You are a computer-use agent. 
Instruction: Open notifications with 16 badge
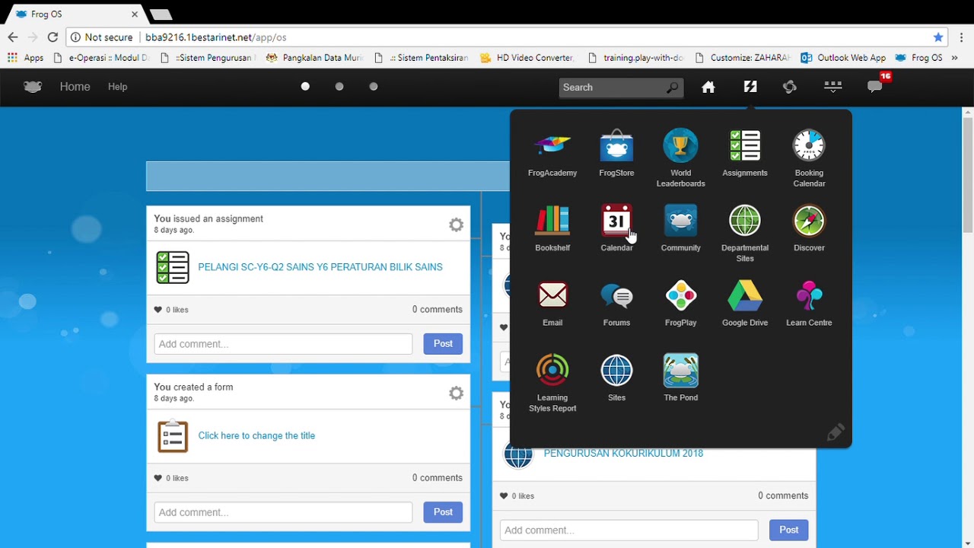[877, 84]
